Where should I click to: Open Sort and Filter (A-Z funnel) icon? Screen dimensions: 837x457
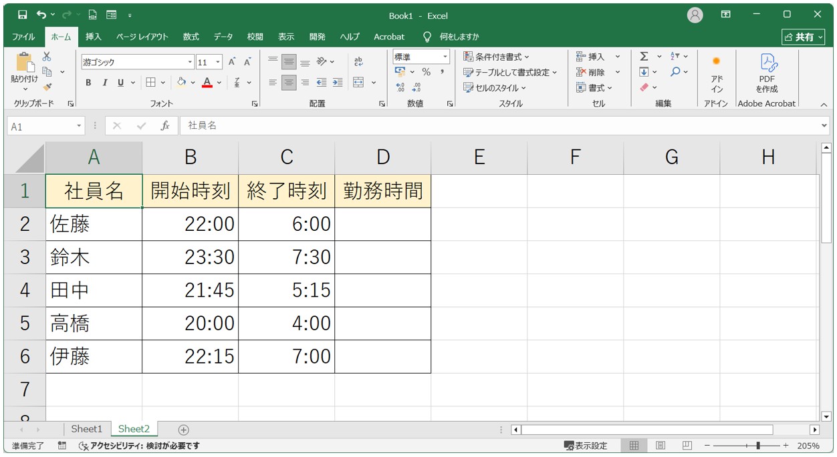[675, 57]
